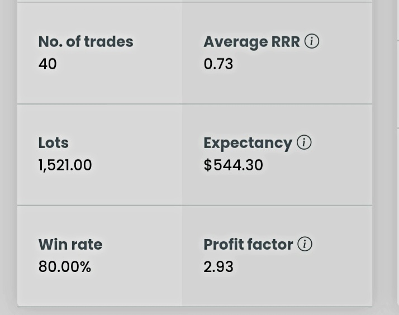Open the Expectancy info tooltip icon
399x315 pixels.
[x=304, y=142]
